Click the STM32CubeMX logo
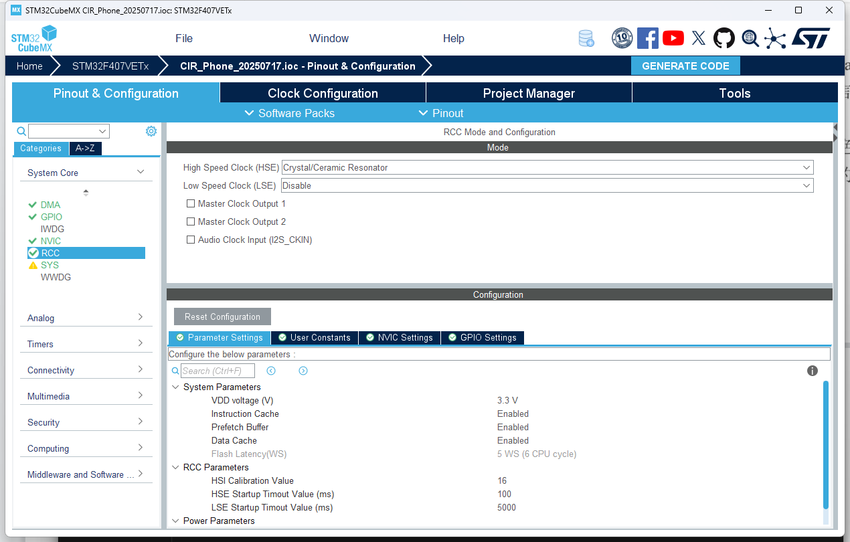The height and width of the screenshot is (542, 850). click(33, 38)
